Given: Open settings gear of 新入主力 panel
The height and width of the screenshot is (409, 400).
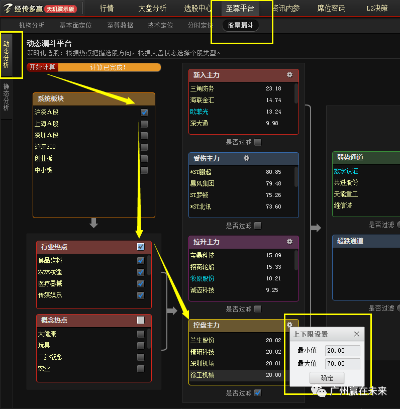Looking at the screenshot, I should click(289, 75).
